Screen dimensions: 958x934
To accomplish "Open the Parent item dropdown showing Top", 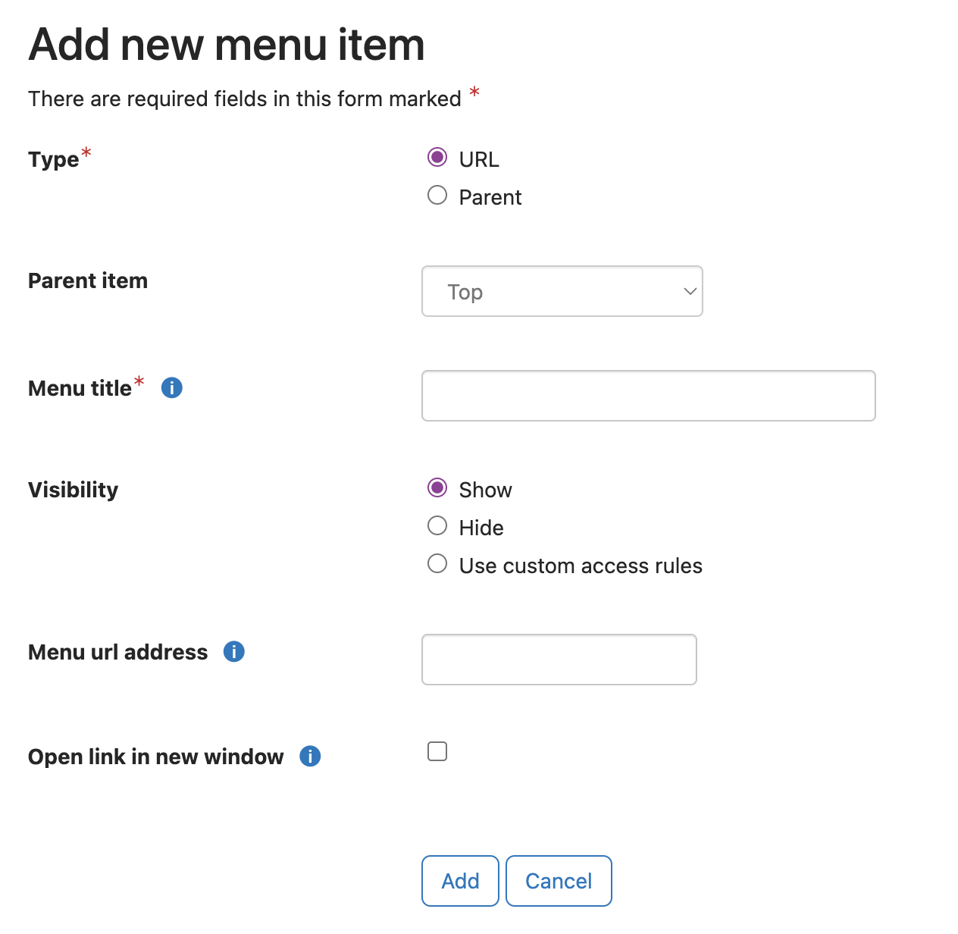I will click(x=562, y=291).
